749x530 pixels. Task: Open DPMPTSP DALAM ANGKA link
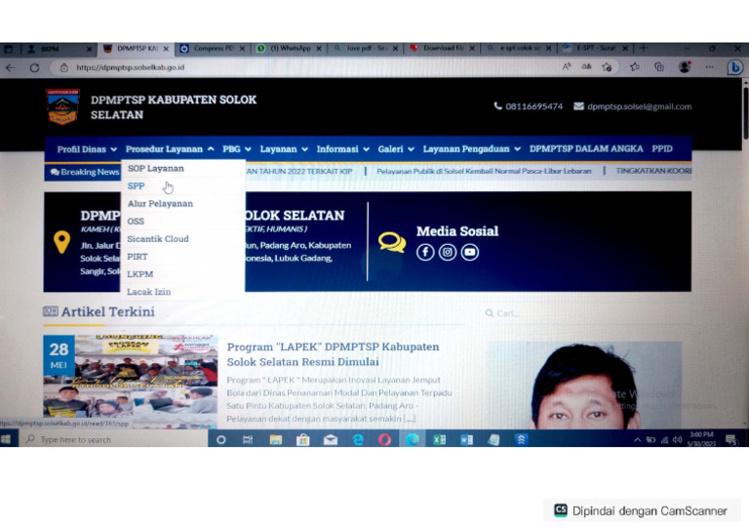pos(586,149)
